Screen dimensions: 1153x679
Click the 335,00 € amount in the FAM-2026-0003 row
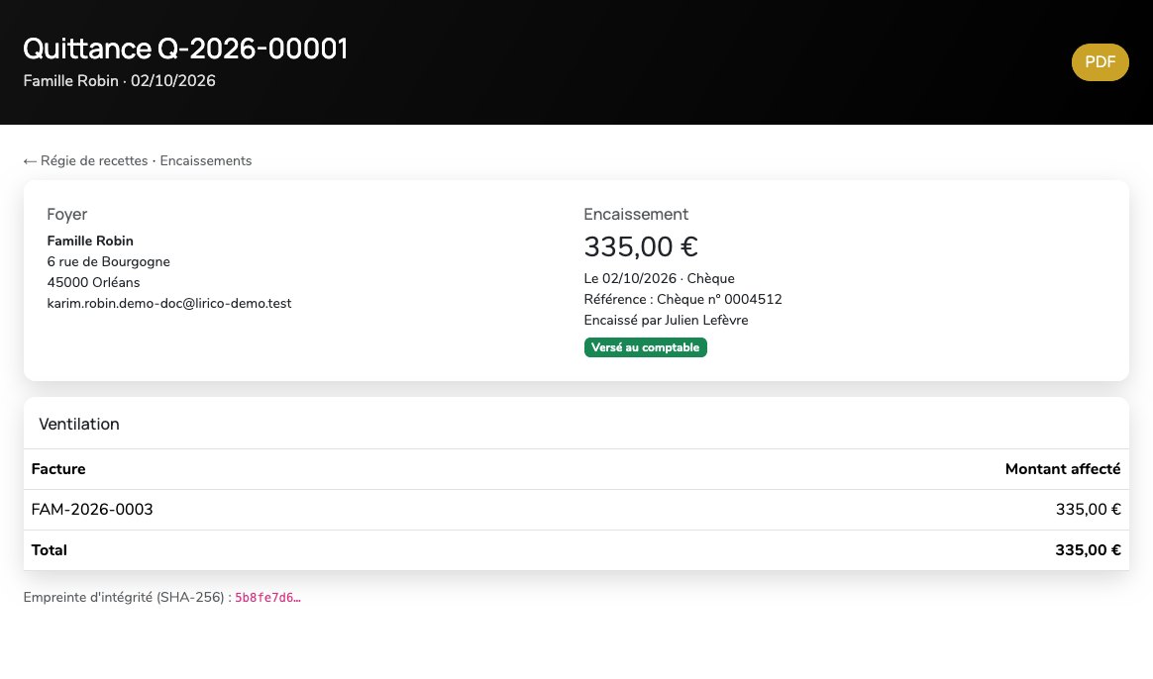(1089, 509)
